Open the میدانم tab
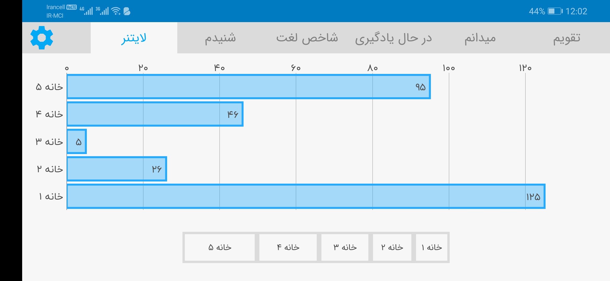The image size is (610, 281). pyautogui.click(x=480, y=38)
